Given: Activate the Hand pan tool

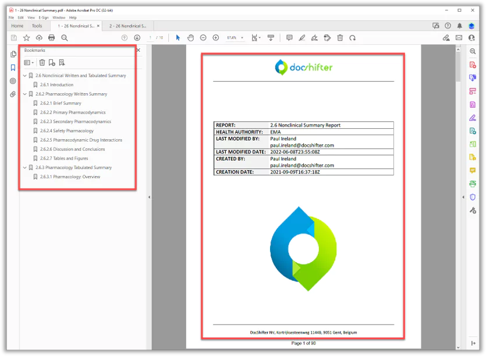Looking at the screenshot, I should click(191, 38).
